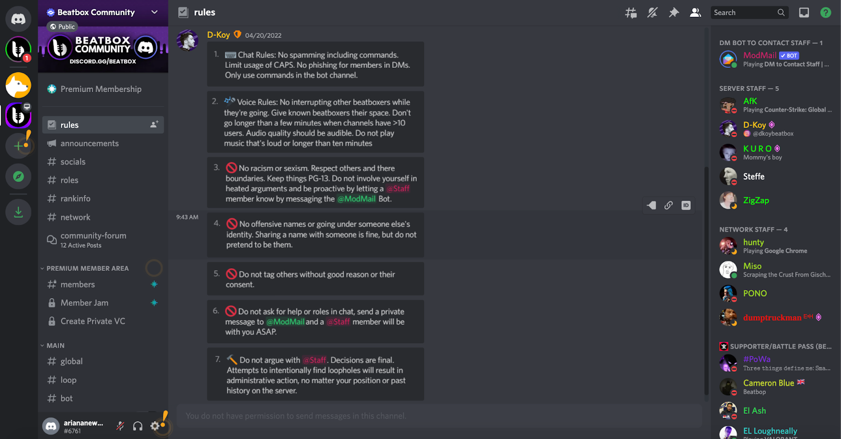Open notification settings bell icon
841x439 pixels.
coord(652,13)
